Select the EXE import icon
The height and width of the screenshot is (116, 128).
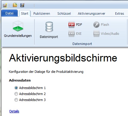coord(72,34)
